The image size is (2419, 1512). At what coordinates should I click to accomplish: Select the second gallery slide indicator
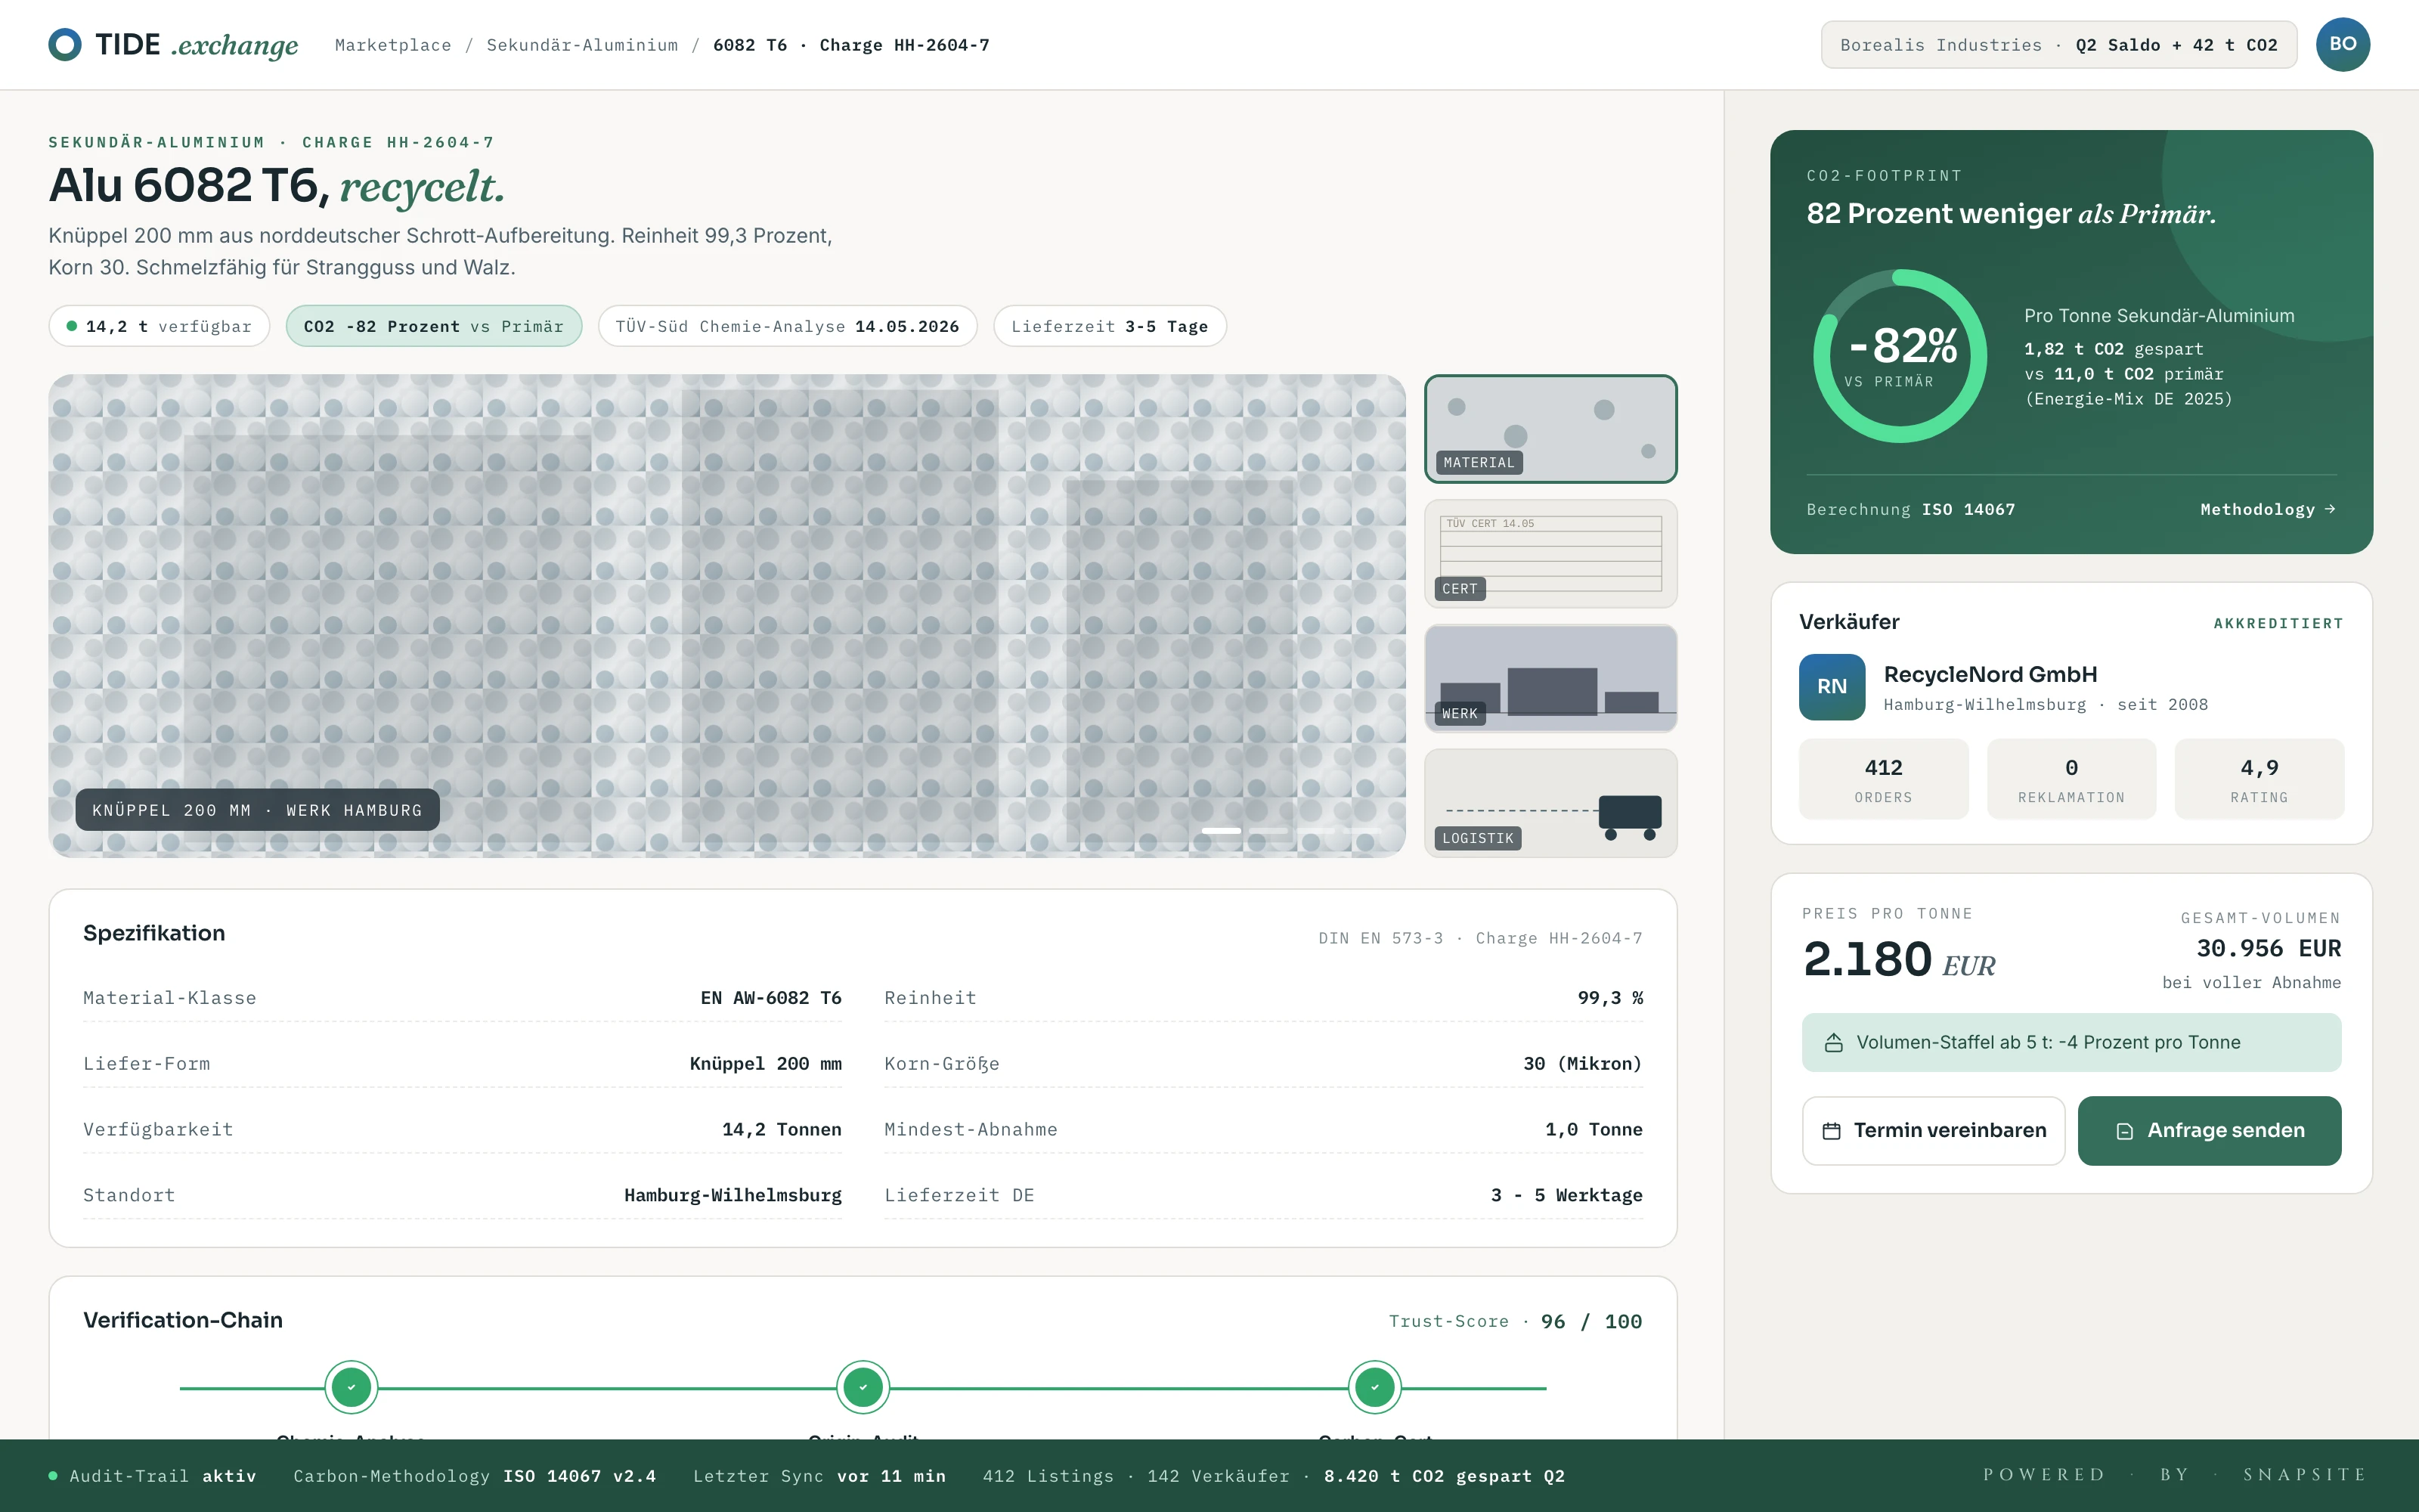pos(1268,831)
